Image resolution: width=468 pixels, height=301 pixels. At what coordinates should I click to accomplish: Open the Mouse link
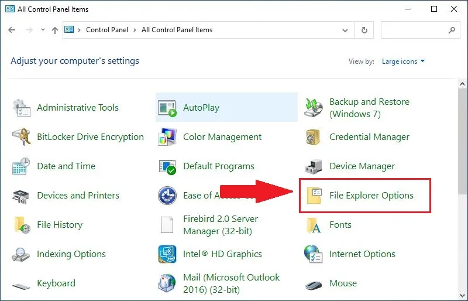(x=343, y=283)
